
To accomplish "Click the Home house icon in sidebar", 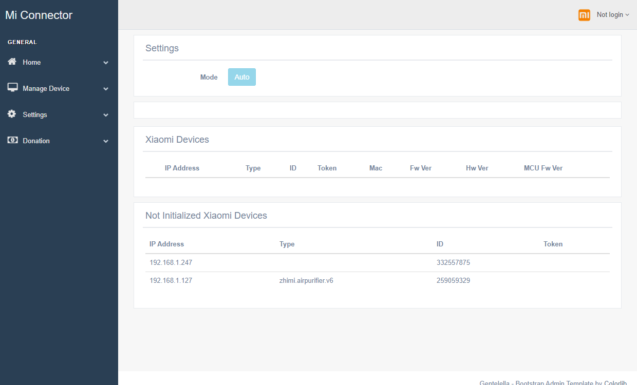I will 12,62.
